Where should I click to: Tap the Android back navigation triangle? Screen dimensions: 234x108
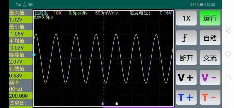point(228,31)
